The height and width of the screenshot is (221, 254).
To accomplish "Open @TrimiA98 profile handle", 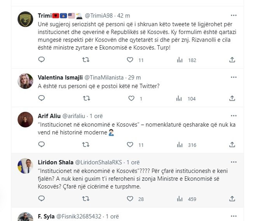I will tap(99, 16).
